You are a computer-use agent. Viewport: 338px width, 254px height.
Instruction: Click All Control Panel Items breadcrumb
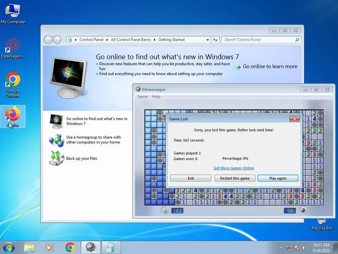131,40
